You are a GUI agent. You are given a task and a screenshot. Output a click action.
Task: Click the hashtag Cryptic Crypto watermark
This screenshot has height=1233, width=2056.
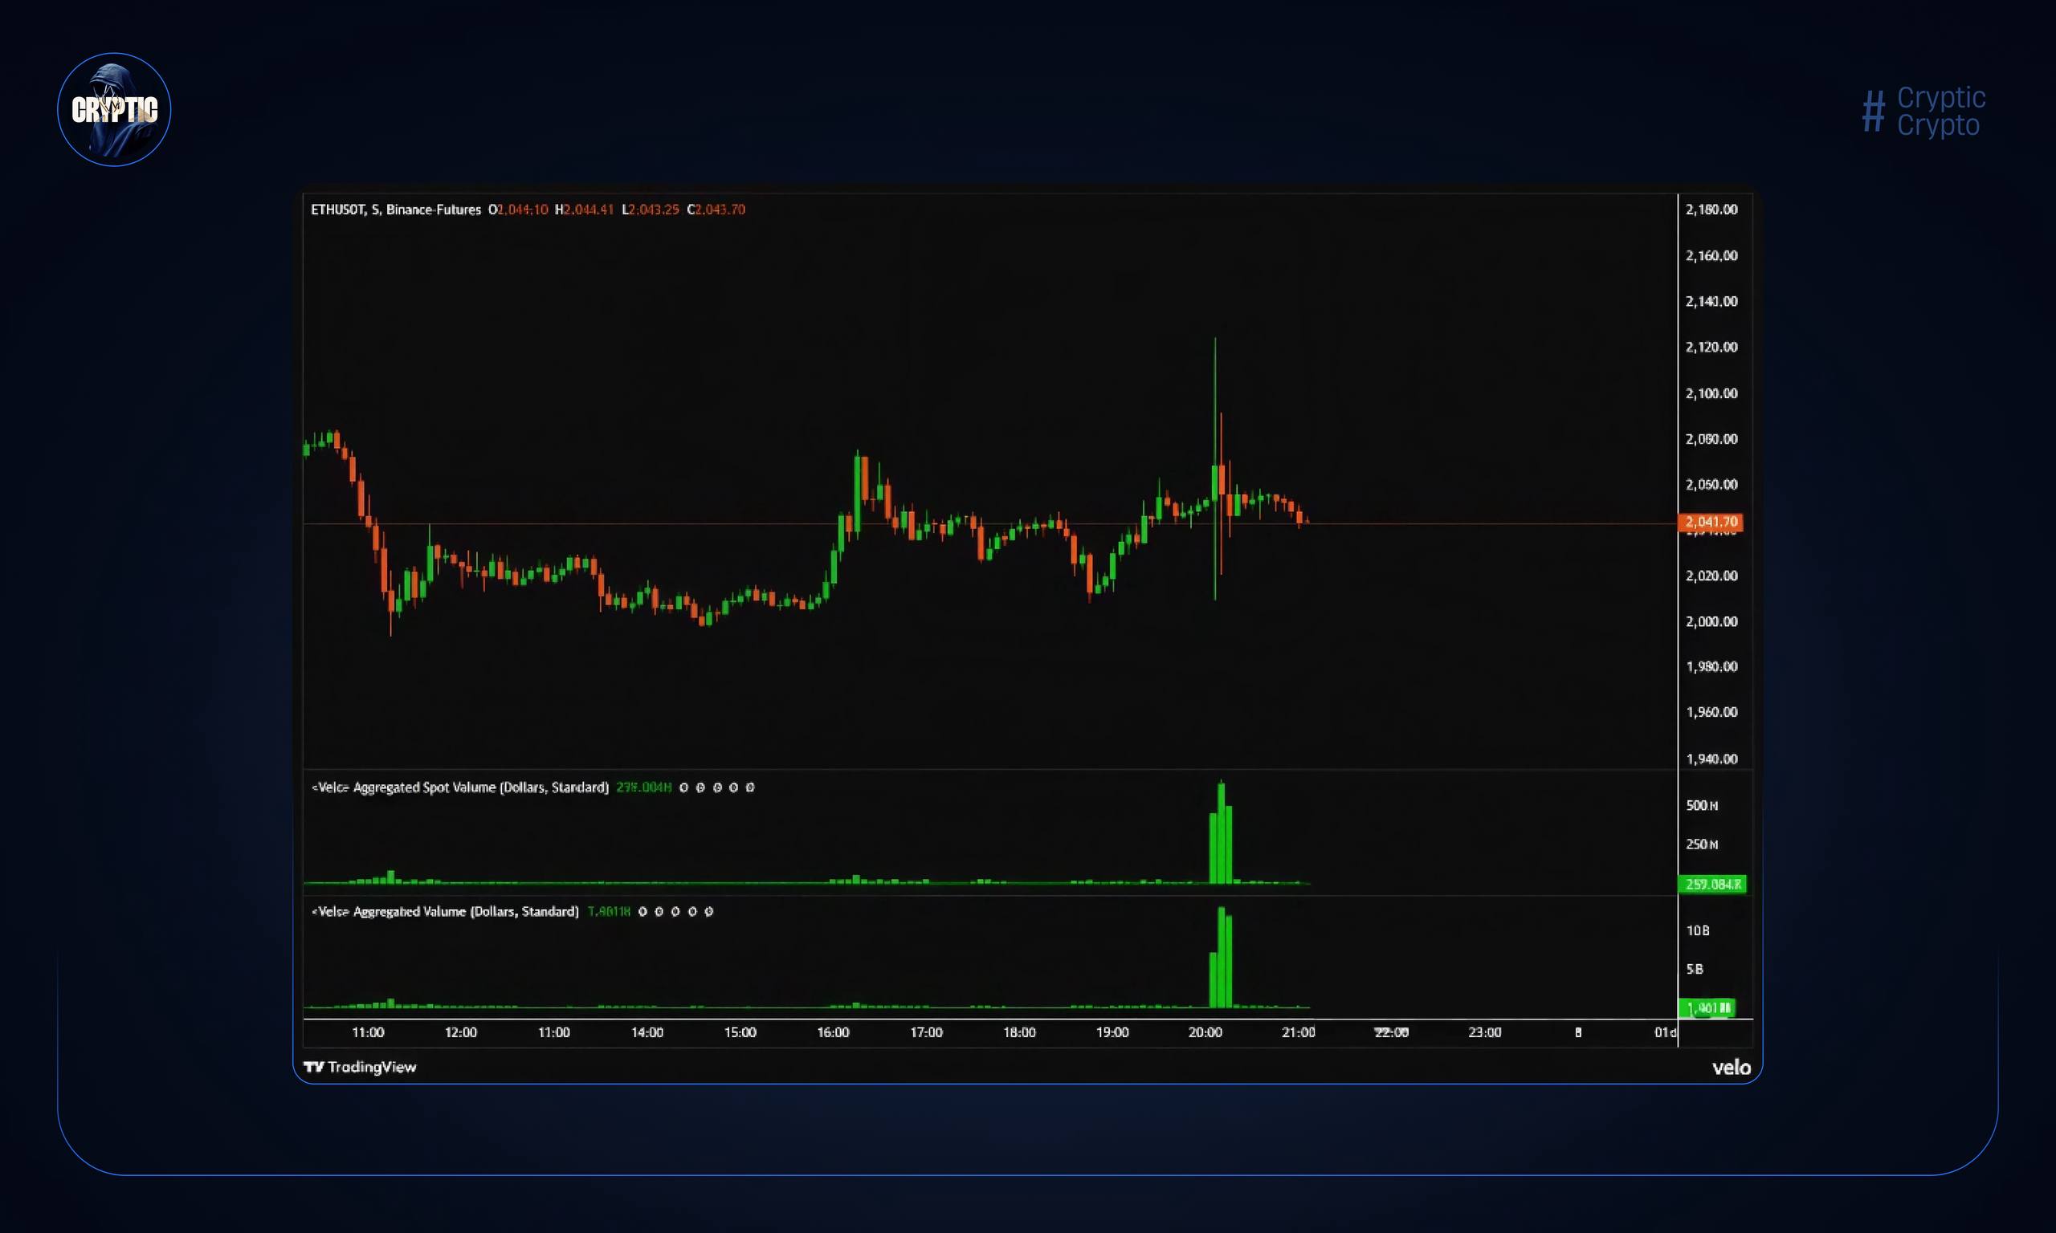point(1923,112)
